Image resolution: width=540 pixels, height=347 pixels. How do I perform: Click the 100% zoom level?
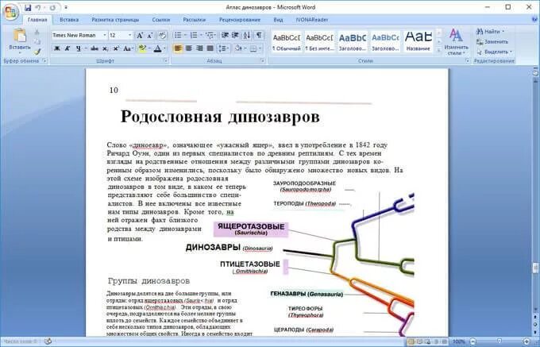coord(459,341)
